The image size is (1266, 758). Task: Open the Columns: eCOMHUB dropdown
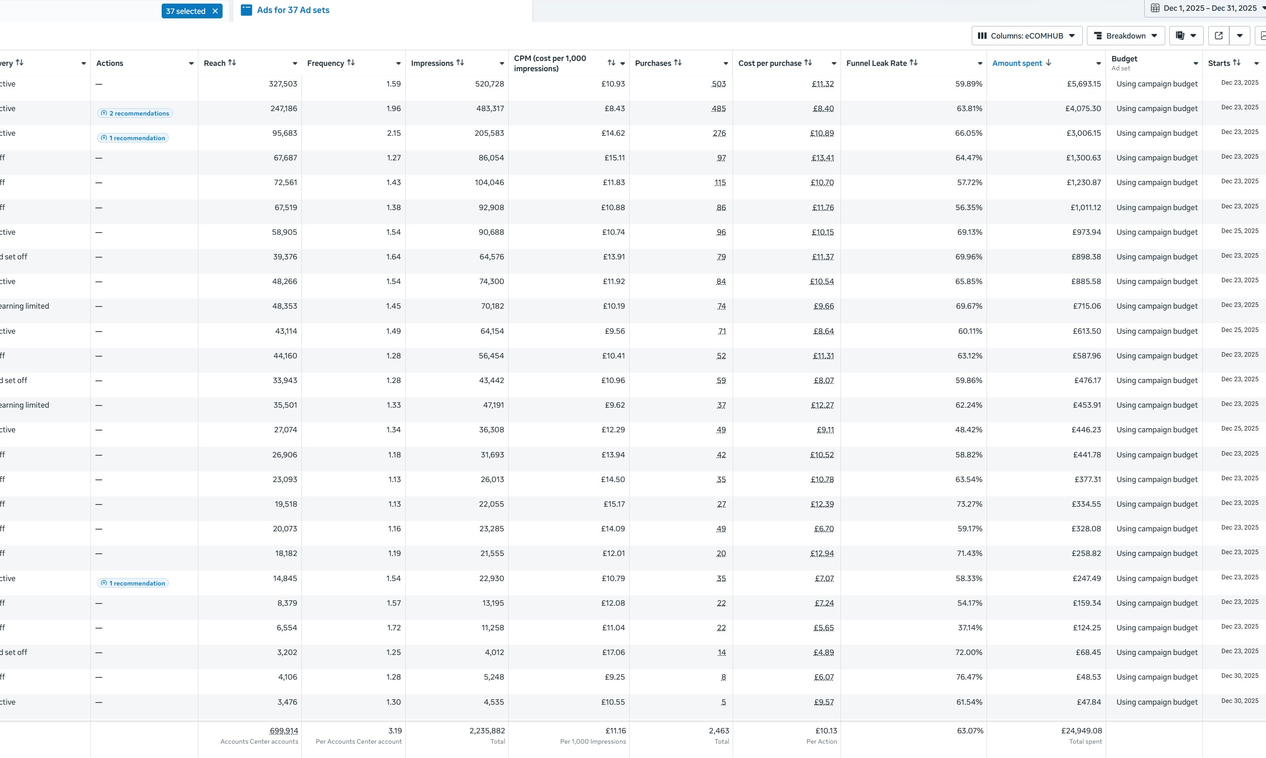click(x=1026, y=36)
